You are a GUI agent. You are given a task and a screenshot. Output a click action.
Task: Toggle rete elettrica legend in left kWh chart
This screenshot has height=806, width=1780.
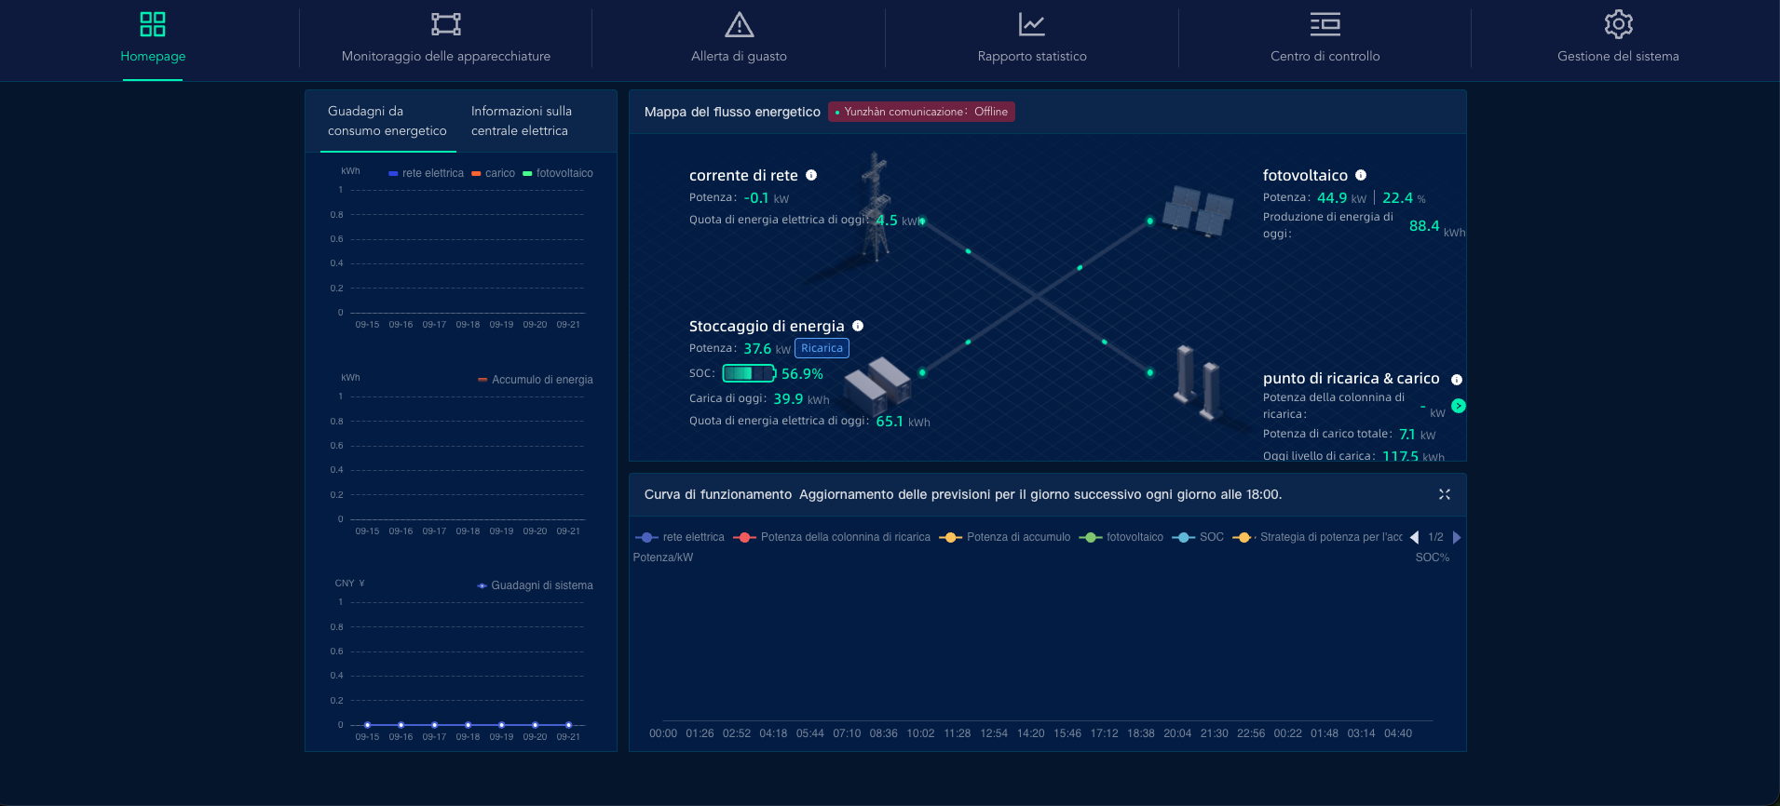(426, 173)
